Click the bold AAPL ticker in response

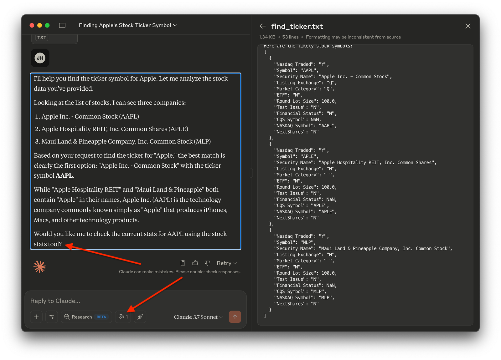pyautogui.click(x=64, y=175)
